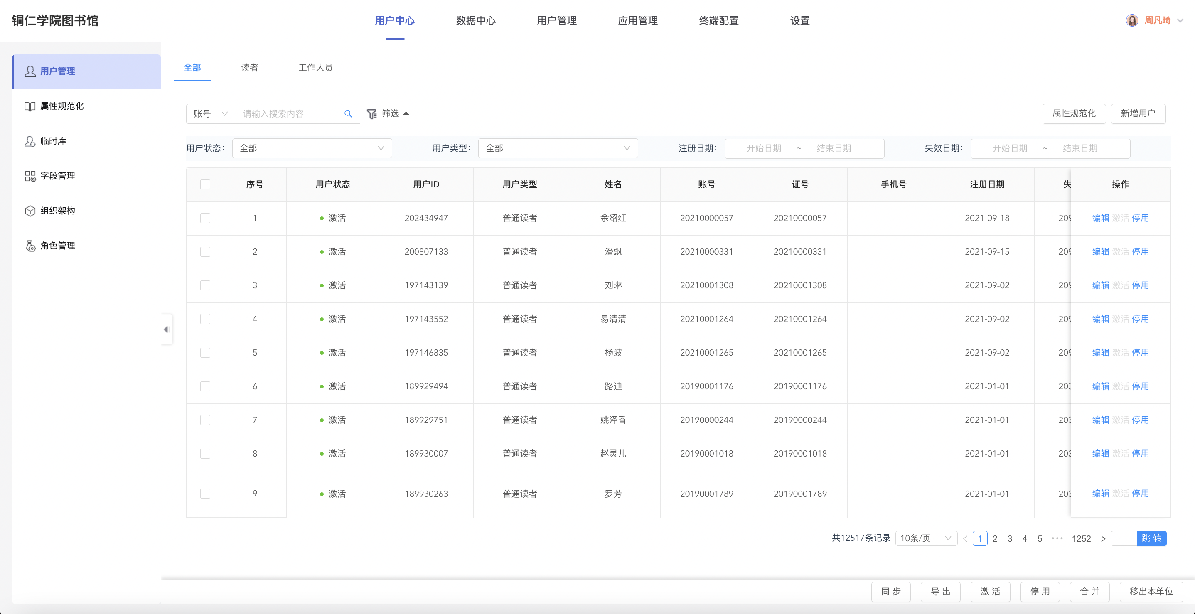Open 字段管理 grid icon in sidebar

(30, 176)
